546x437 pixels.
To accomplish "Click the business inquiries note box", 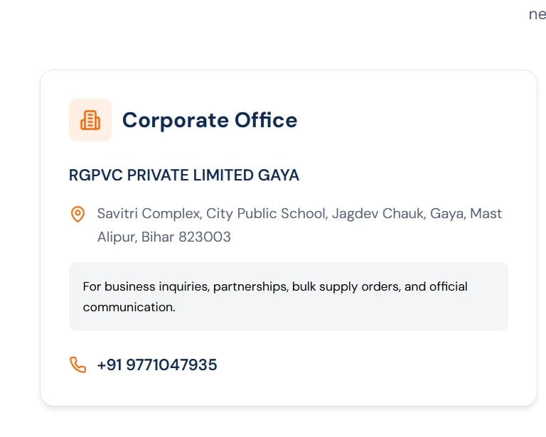I will point(288,296).
